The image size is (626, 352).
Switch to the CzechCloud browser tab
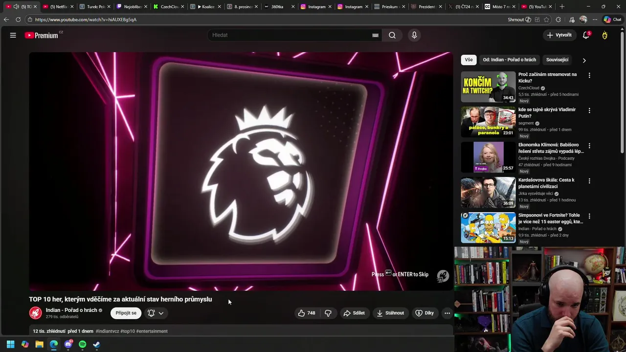coord(169,6)
